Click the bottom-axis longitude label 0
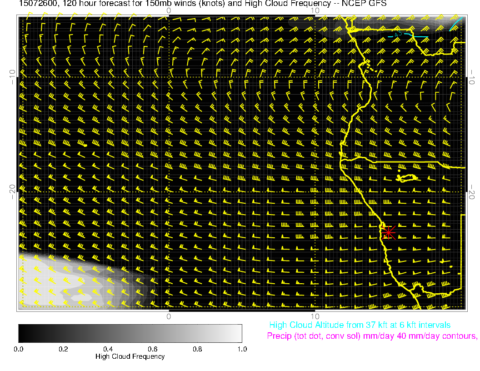The width and height of the screenshot is (480, 371). coord(169,316)
